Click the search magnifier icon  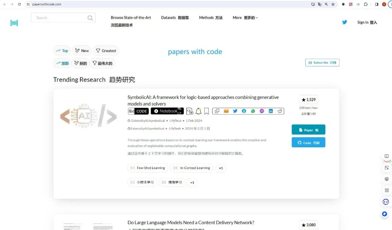click(x=90, y=18)
